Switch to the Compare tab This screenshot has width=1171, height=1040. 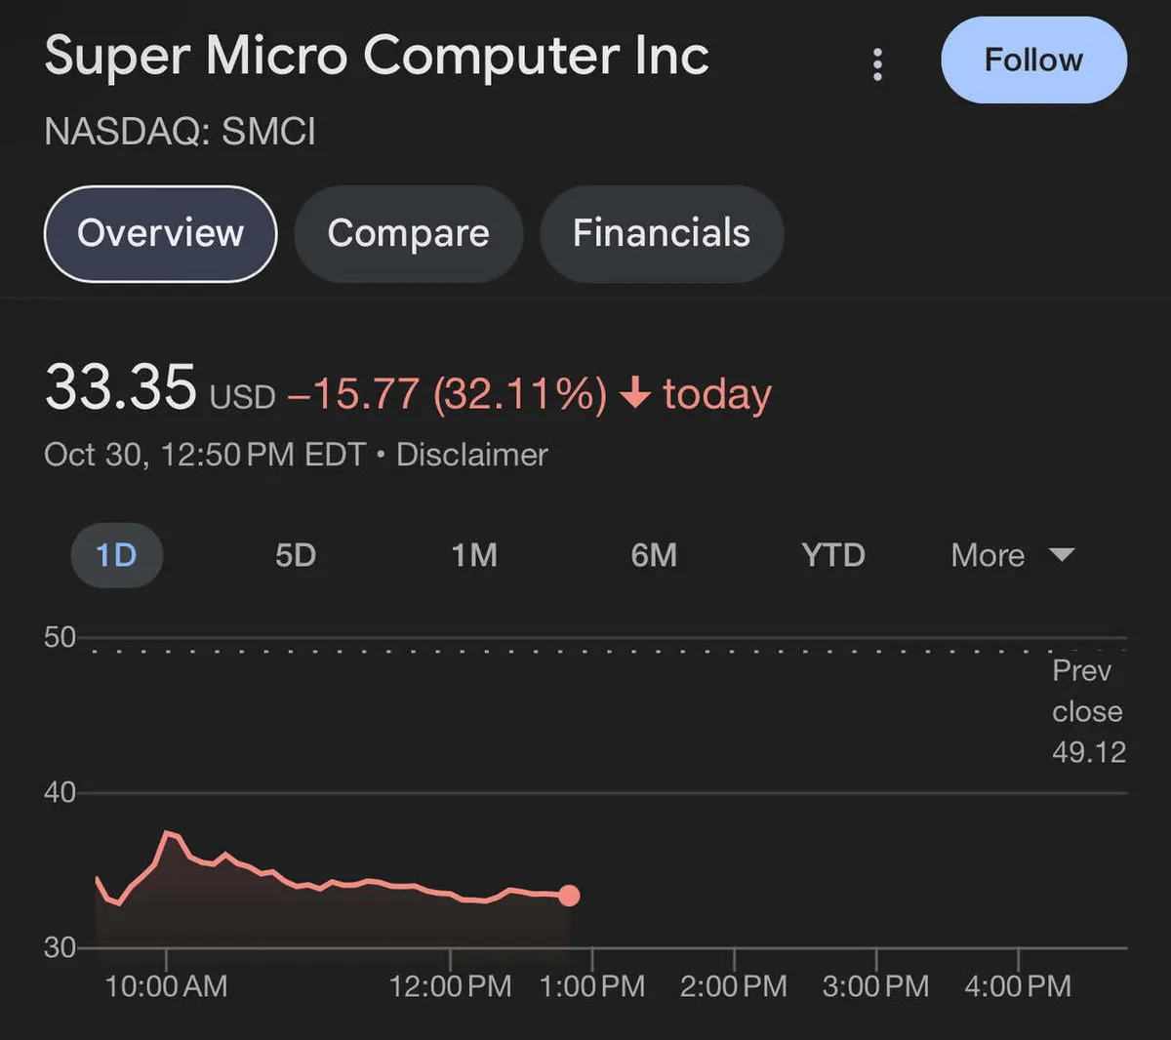[x=408, y=234]
